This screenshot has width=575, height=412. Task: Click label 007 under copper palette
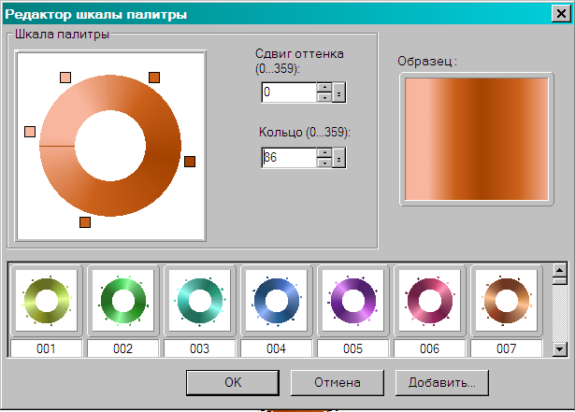(506, 348)
